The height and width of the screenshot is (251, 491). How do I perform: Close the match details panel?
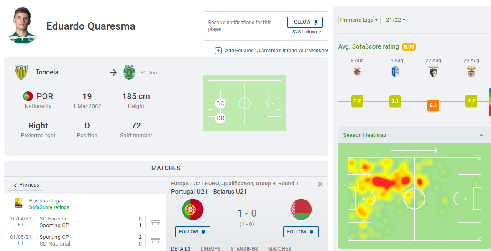[x=320, y=184]
